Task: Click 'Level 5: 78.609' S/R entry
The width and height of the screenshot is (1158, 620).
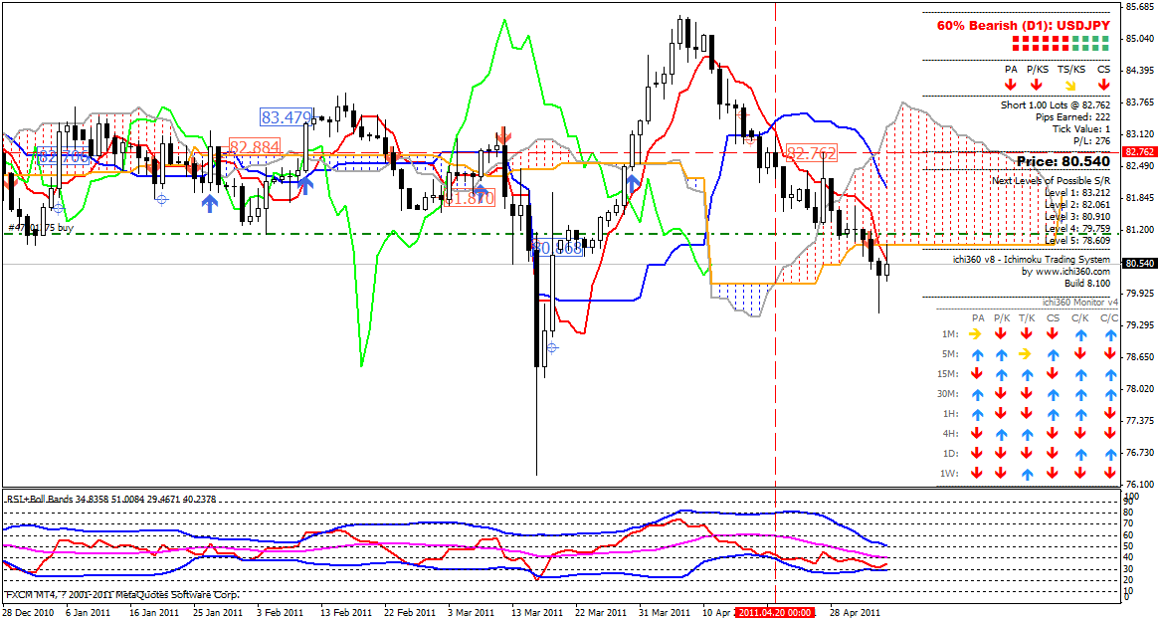Action: [x=1077, y=240]
